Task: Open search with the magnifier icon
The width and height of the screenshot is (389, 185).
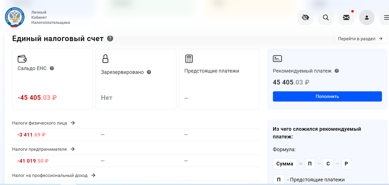Action: pyautogui.click(x=326, y=17)
